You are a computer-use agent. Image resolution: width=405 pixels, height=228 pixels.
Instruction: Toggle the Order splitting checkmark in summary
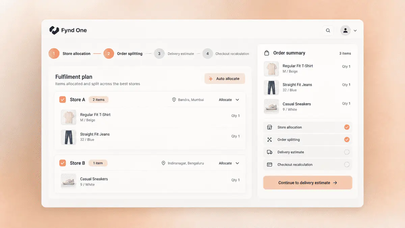click(347, 140)
